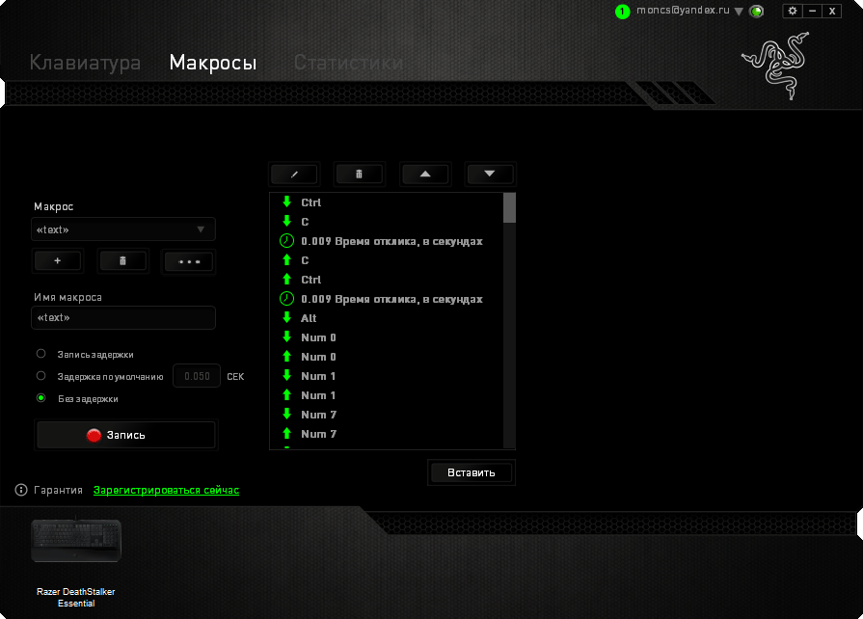Select the Razer DeathStalker Essential keyboard thumbnail
The height and width of the screenshot is (619, 863).
click(76, 540)
